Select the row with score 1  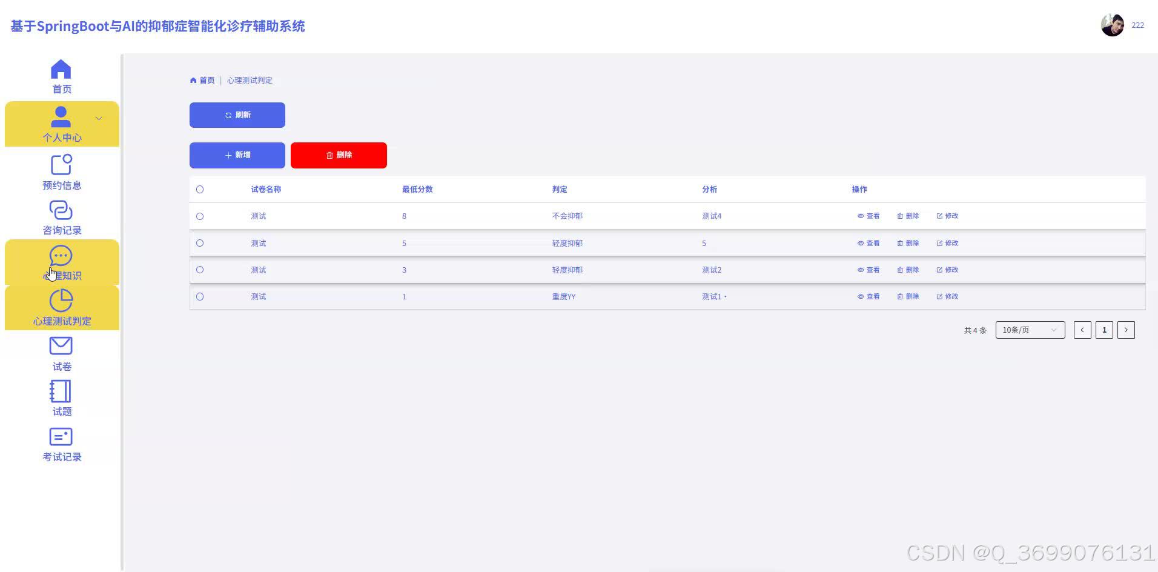pyautogui.click(x=200, y=296)
